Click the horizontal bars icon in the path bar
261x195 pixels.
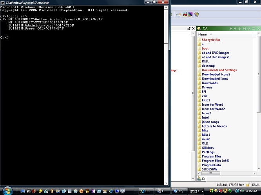coord(254,28)
